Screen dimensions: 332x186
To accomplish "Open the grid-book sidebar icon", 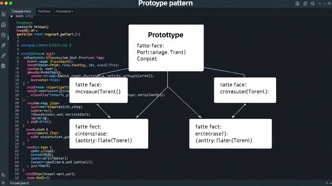I will coord(3,66).
